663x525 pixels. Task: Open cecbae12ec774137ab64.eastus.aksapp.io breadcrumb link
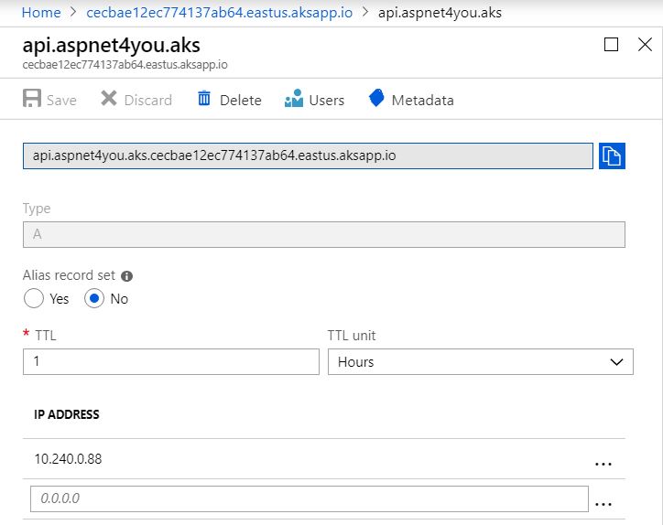click(220, 13)
